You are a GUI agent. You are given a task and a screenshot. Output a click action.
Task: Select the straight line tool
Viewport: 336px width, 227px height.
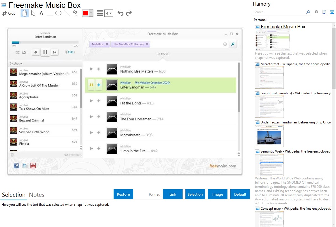pyautogui.click(x=67, y=13)
